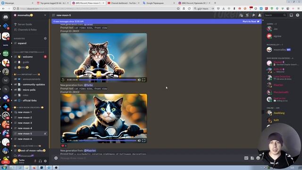302x170 pixels.
Task: Select the new-moon-2 channel
Action: coord(25,118)
